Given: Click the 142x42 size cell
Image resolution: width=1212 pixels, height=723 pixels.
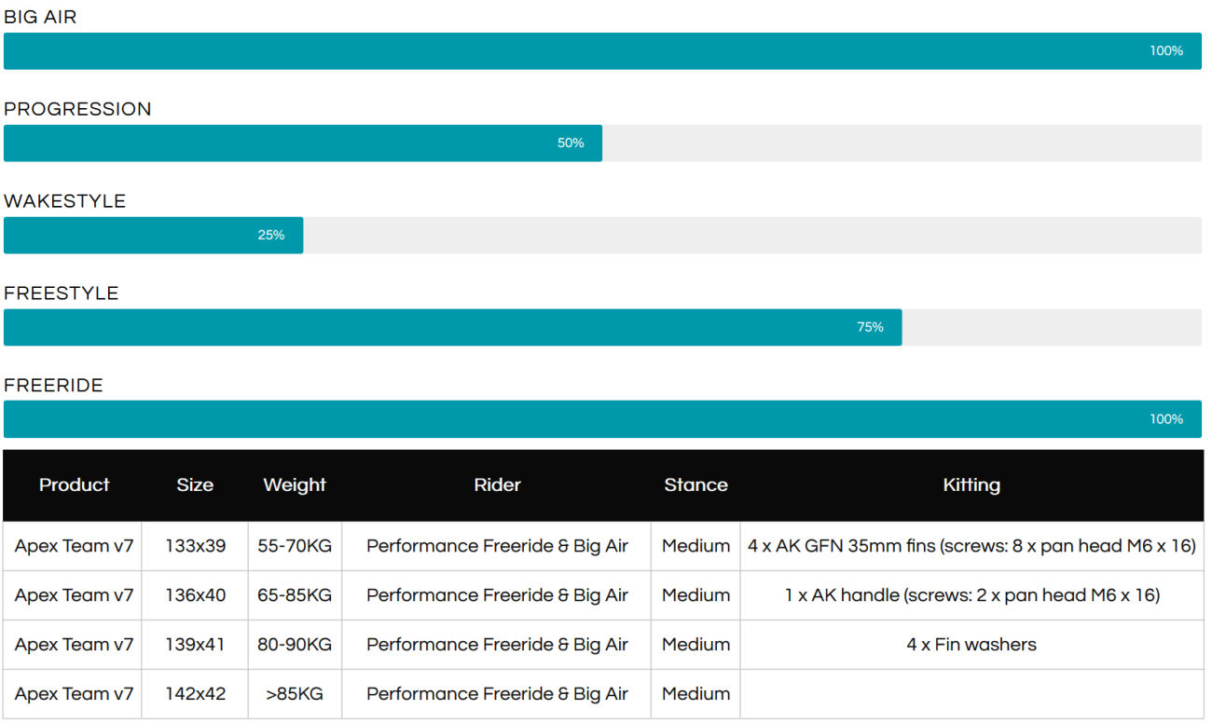Looking at the screenshot, I should [x=195, y=694].
